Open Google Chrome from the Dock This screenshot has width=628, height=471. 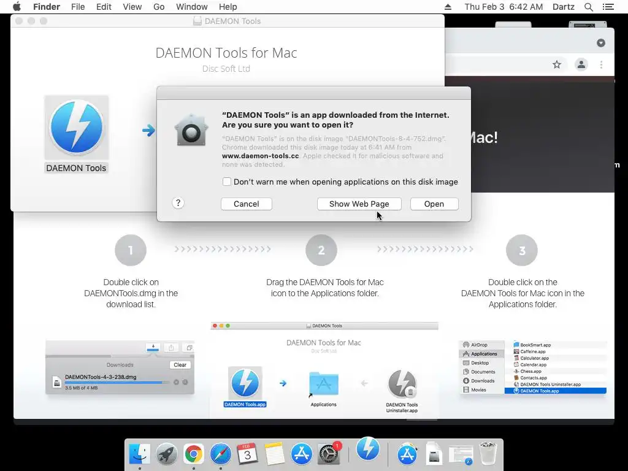[193, 454]
